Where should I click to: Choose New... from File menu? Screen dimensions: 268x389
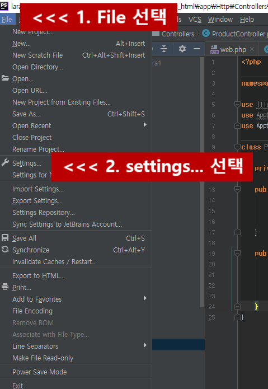coord(76,44)
